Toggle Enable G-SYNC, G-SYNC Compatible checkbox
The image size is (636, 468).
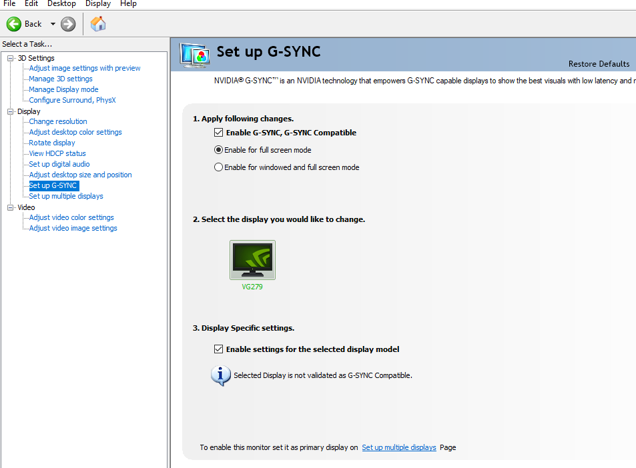coord(219,133)
